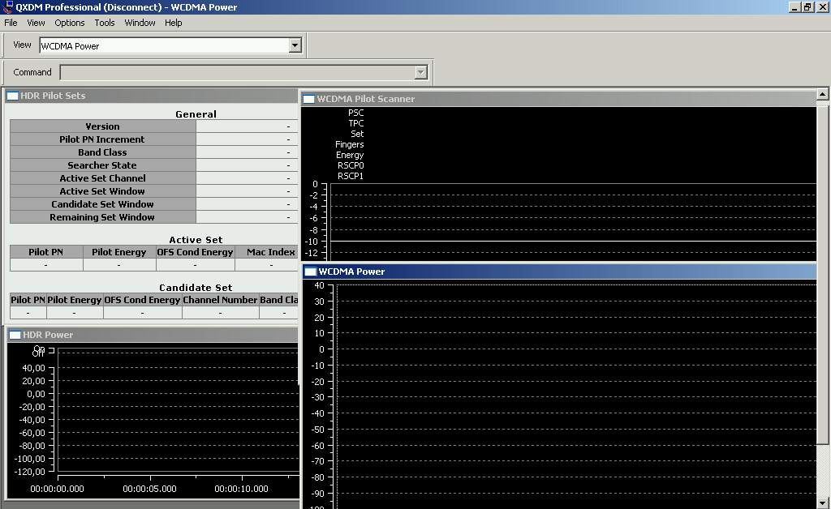Select the Searcher State row label
Image resolution: width=831 pixels, height=509 pixels.
click(x=103, y=165)
